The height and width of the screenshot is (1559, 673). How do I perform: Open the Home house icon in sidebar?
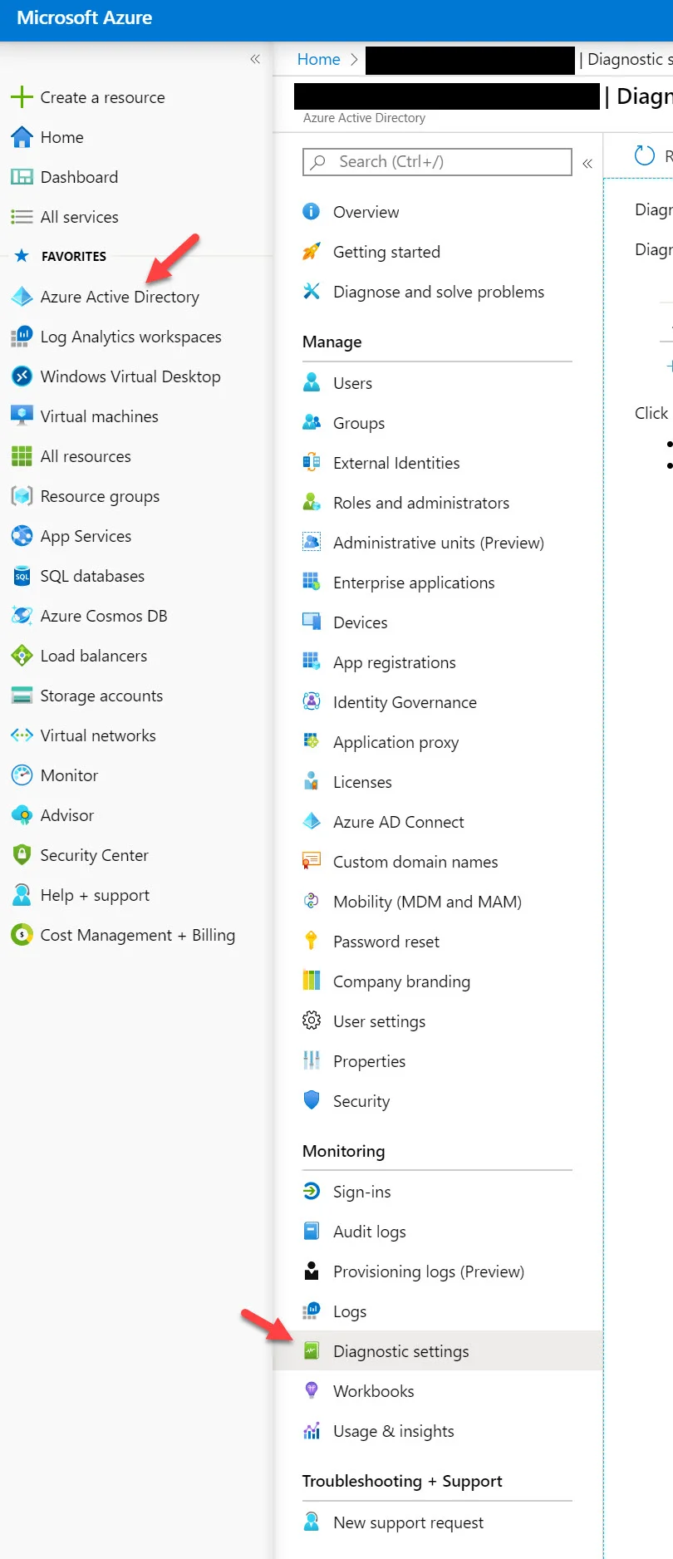pyautogui.click(x=22, y=137)
